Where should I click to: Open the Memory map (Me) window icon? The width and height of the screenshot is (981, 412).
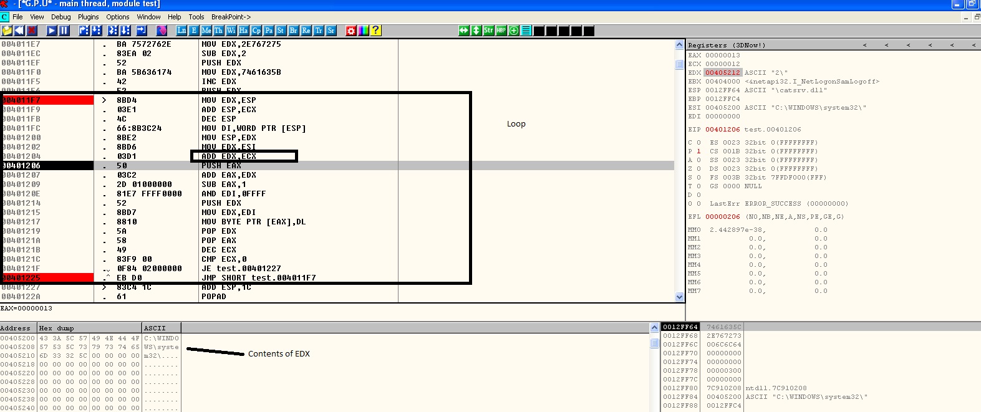[x=206, y=31]
